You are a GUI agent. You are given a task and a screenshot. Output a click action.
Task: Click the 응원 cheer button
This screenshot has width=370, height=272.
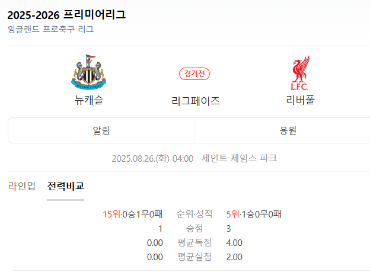point(288,130)
